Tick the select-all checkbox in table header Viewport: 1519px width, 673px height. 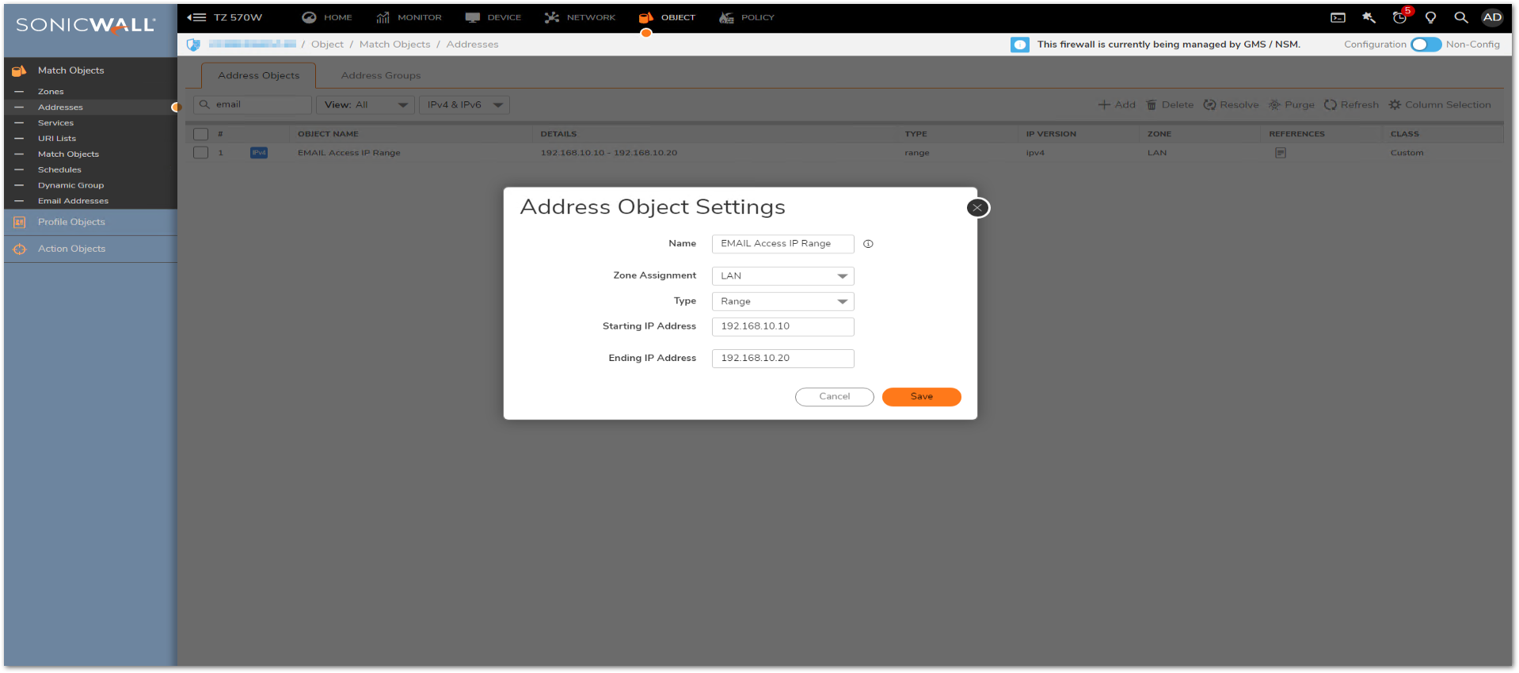pyautogui.click(x=201, y=134)
